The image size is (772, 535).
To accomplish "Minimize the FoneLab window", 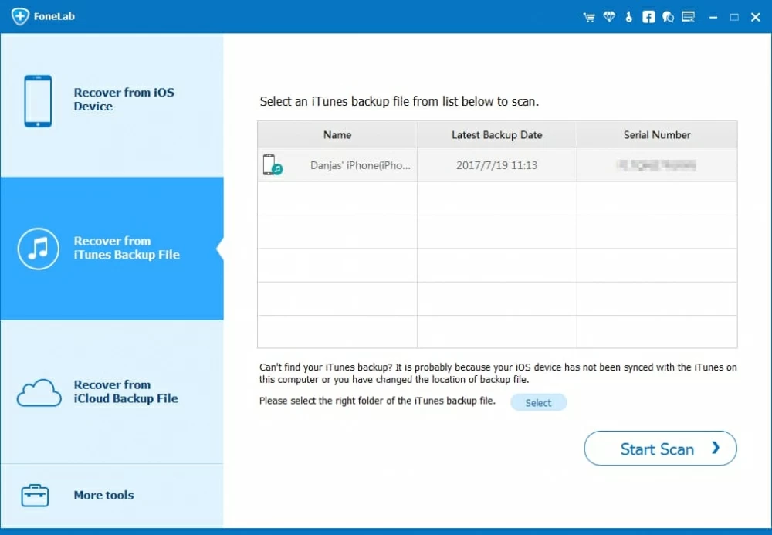I will click(x=713, y=17).
